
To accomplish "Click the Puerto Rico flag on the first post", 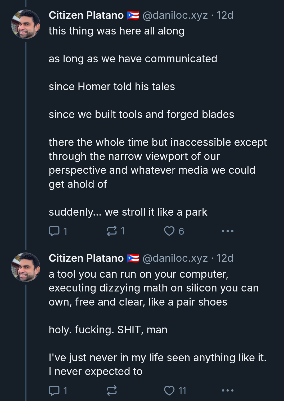I will click(x=133, y=15).
